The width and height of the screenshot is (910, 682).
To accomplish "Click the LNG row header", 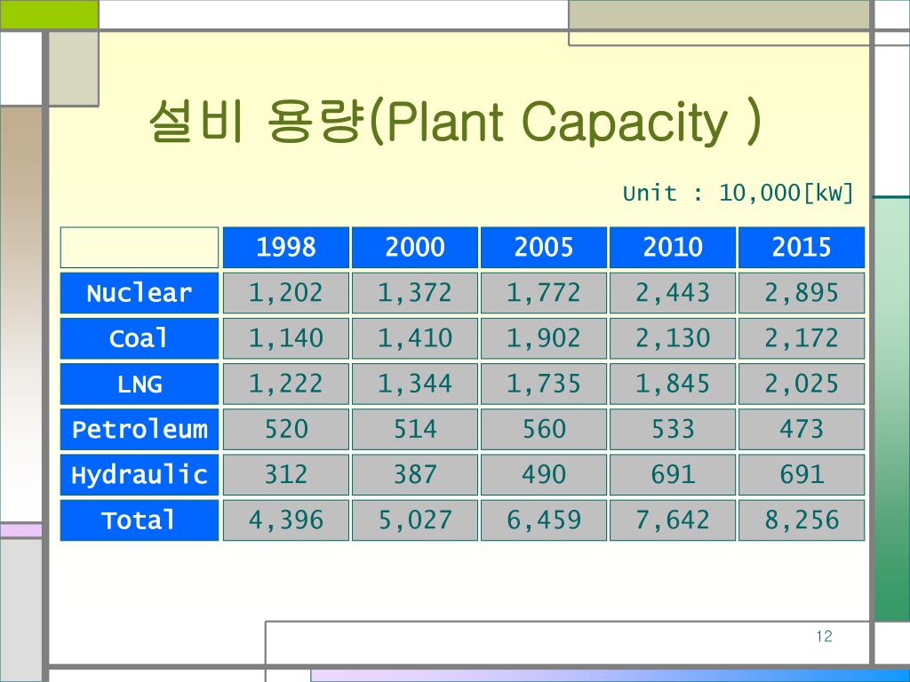I will pyautogui.click(x=140, y=384).
